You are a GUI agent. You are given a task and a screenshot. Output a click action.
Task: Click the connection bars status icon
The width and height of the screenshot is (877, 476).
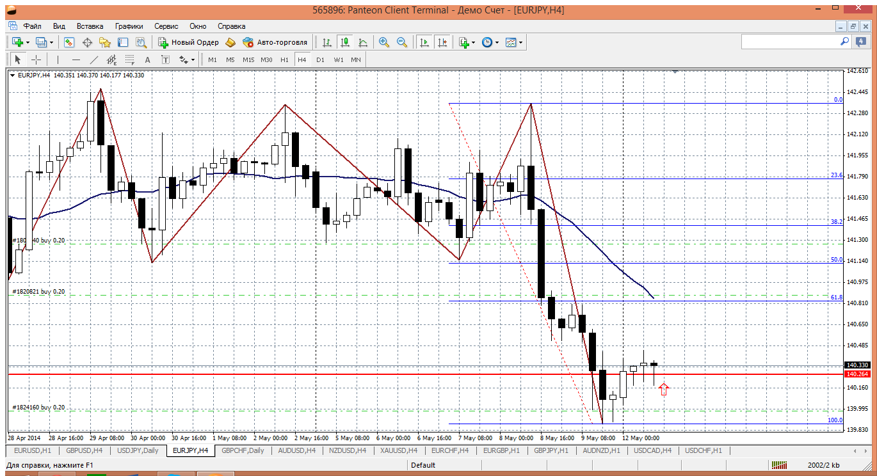(780, 465)
